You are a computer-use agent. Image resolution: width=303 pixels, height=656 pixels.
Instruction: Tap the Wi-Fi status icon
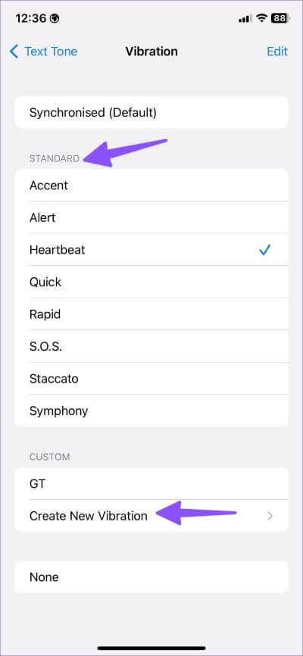262,18
